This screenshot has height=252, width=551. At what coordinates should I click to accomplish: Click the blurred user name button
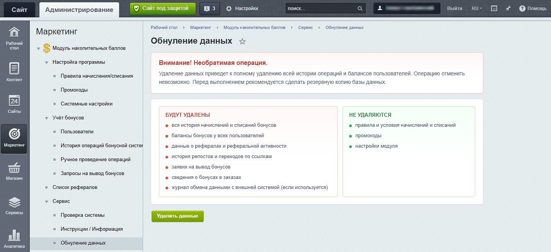pos(407,9)
